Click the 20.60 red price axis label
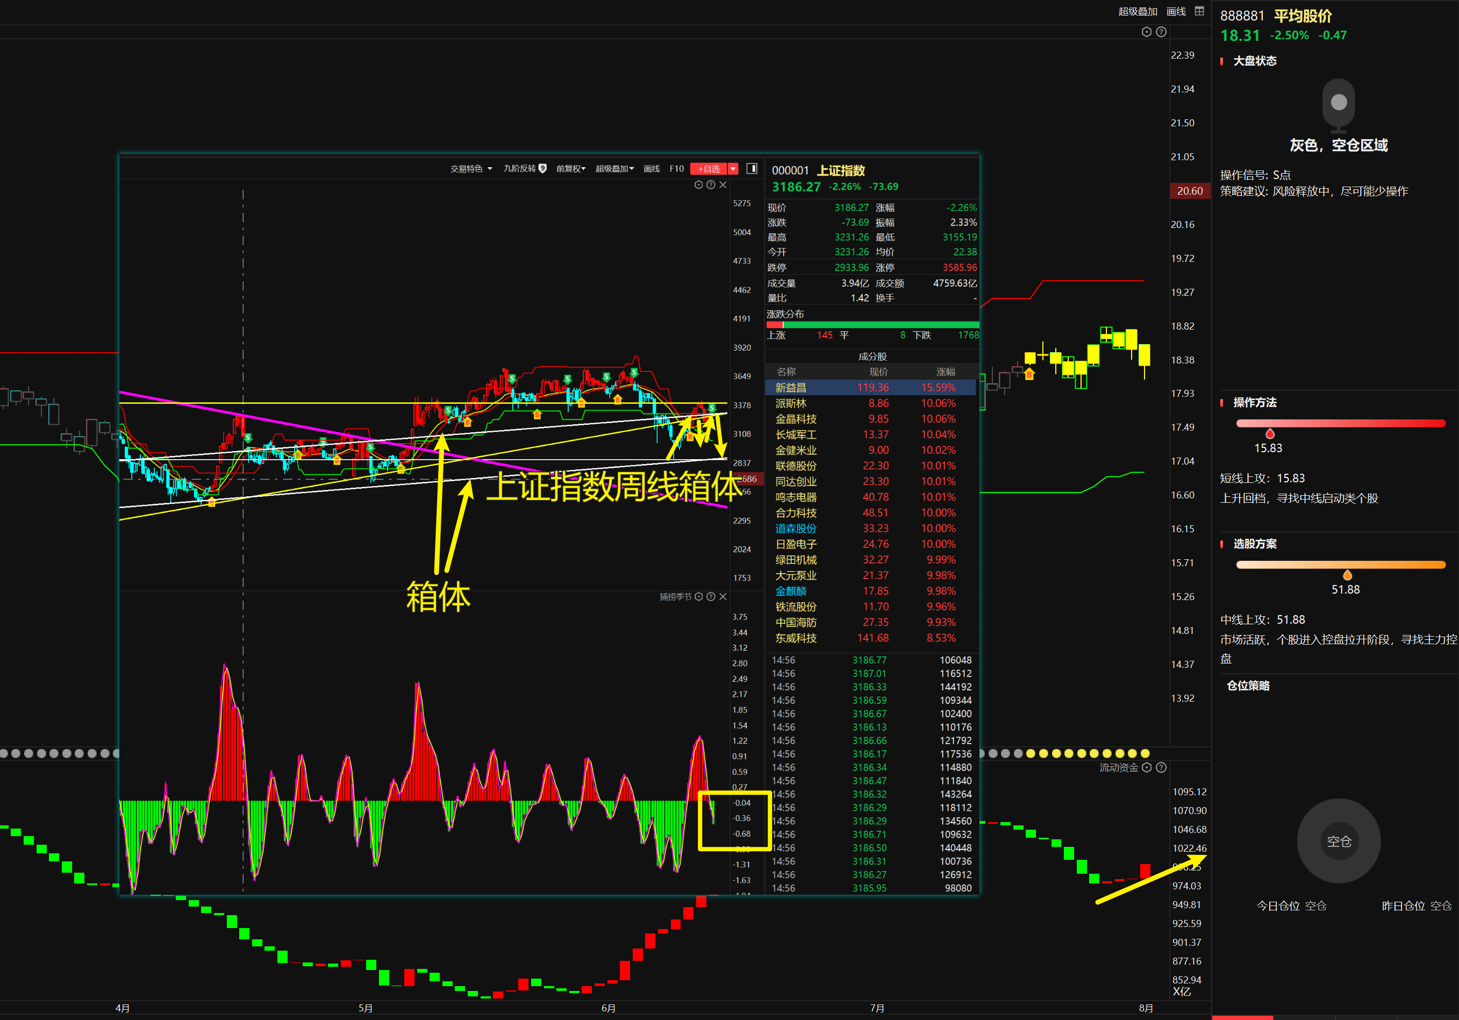1459x1020 pixels. (1190, 191)
